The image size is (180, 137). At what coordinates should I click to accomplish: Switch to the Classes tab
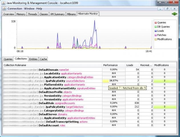(44, 14)
